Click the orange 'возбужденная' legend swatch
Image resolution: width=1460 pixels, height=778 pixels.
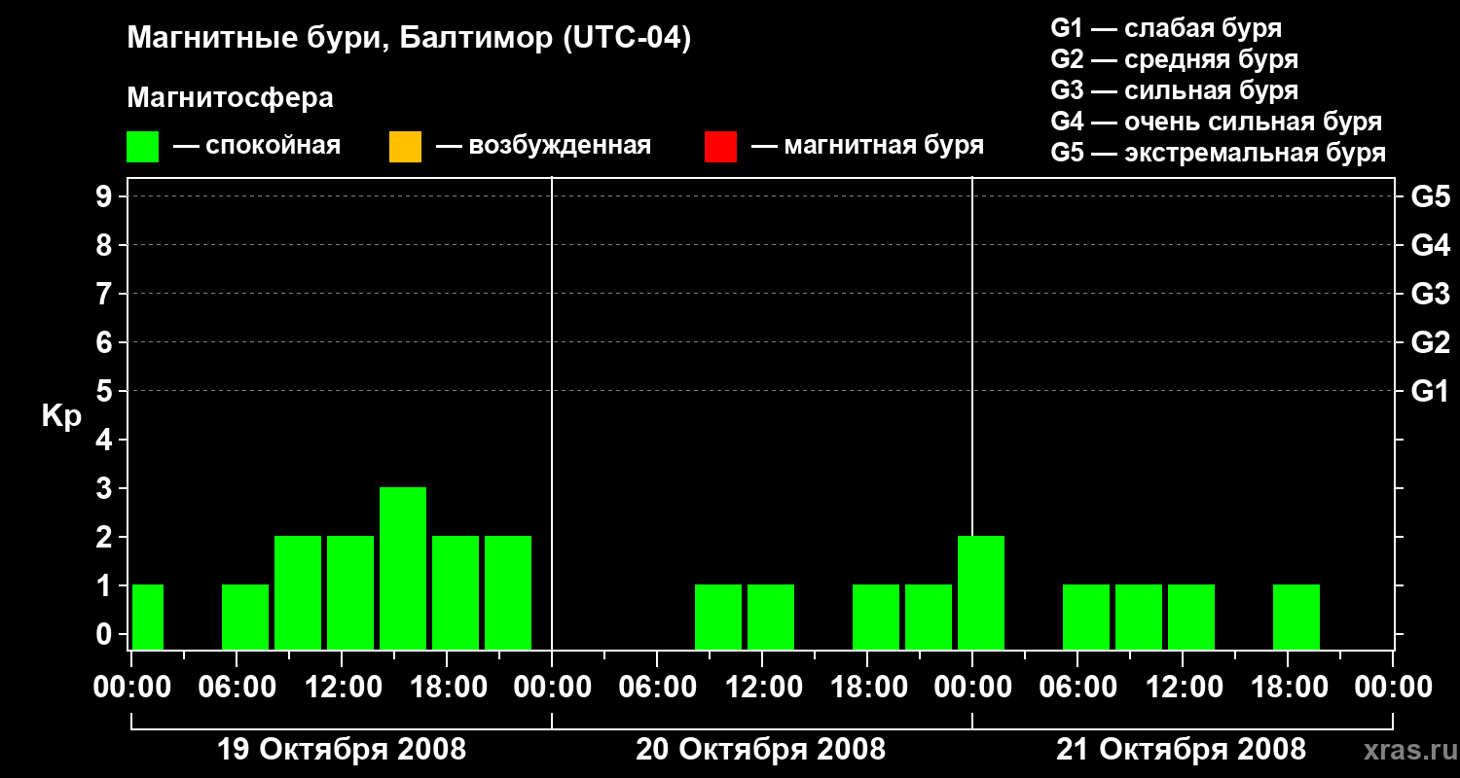405,147
